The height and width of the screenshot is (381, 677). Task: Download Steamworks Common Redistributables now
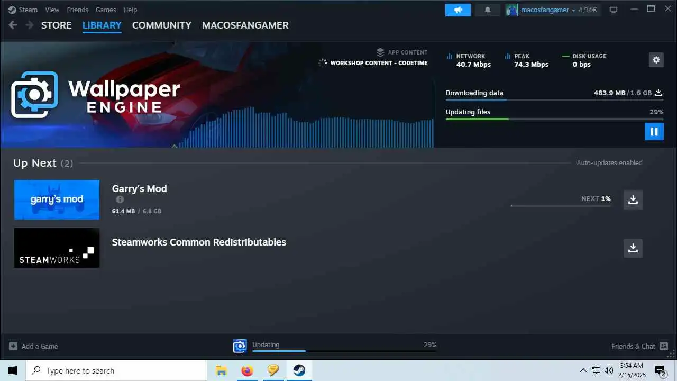[x=633, y=248]
